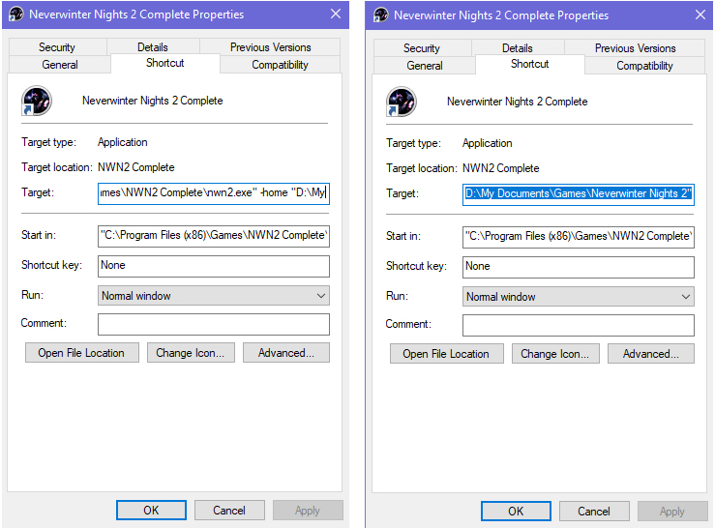Open Details tab in right window

[x=518, y=48]
